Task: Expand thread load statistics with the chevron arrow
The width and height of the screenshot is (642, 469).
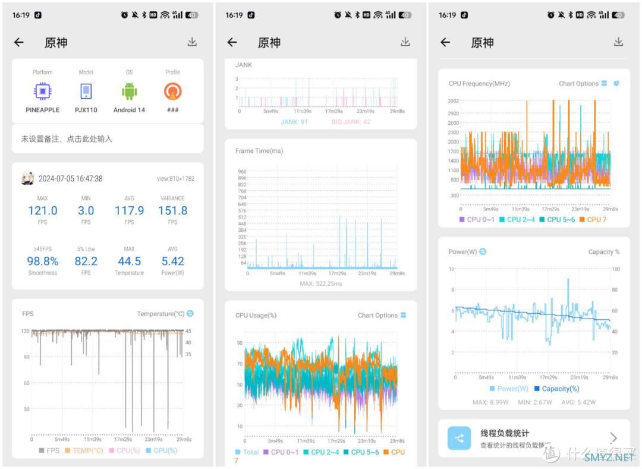Action: click(x=613, y=438)
